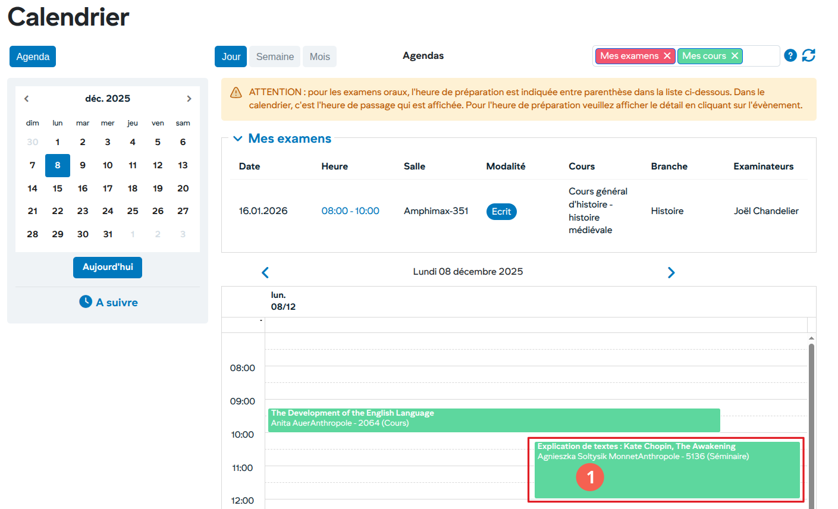The width and height of the screenshot is (838, 509).
Task: Remove the Mes cours agenda tag
Action: pos(735,56)
